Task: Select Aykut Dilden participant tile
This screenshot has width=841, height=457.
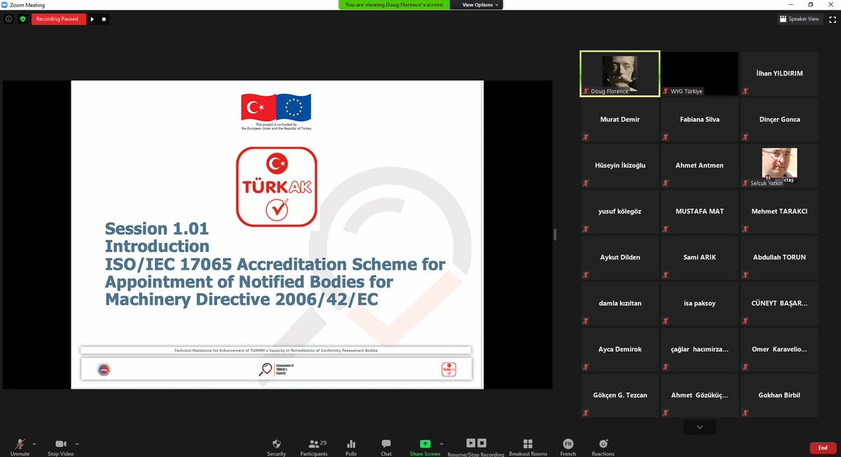Action: click(620, 258)
